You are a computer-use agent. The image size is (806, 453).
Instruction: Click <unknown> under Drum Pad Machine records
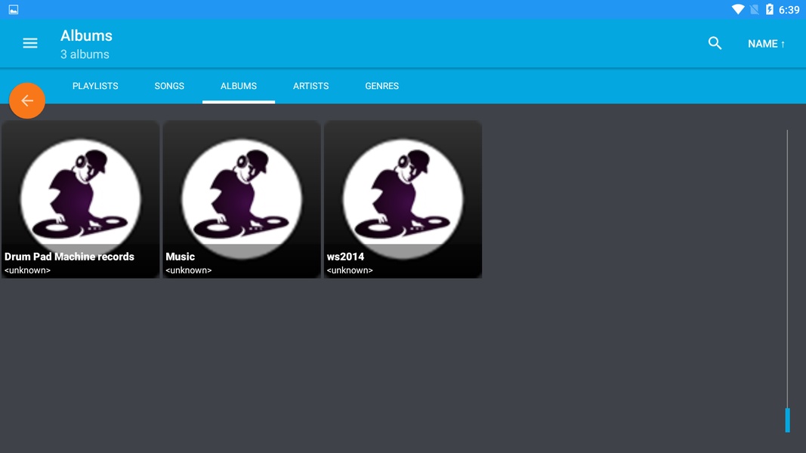[x=27, y=270]
